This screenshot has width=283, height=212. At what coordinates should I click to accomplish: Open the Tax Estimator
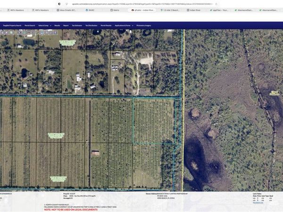click(77, 25)
